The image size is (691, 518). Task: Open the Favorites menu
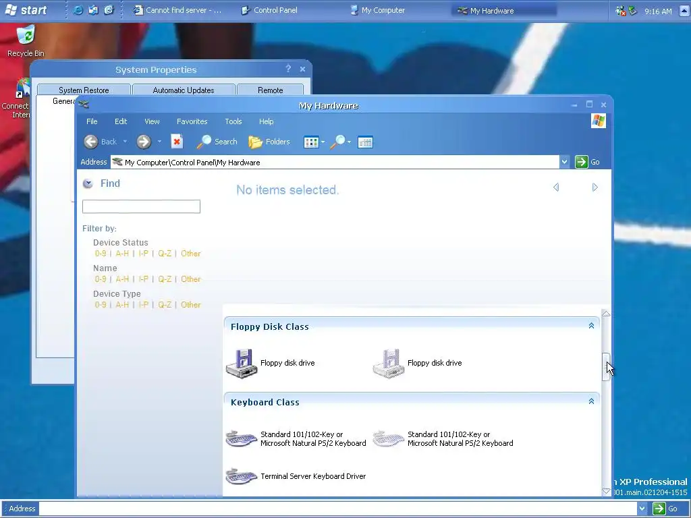192,121
